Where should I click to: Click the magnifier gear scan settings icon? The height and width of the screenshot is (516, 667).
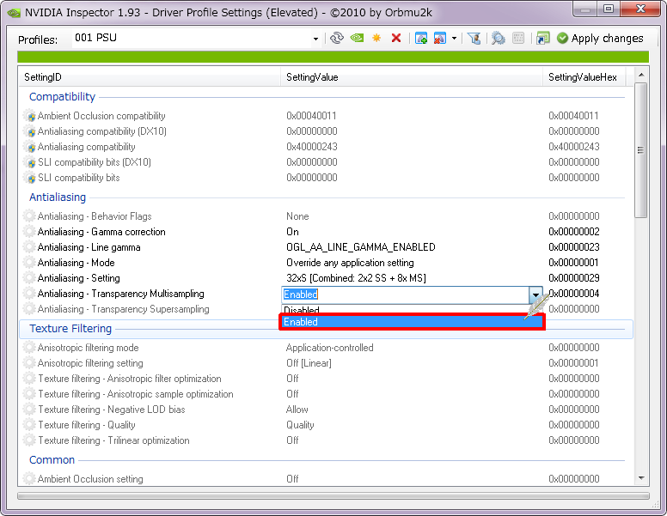coord(499,39)
